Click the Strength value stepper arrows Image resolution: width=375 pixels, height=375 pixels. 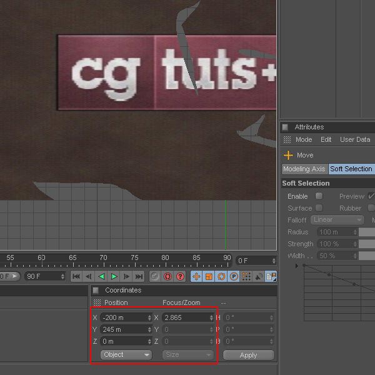tap(355, 244)
